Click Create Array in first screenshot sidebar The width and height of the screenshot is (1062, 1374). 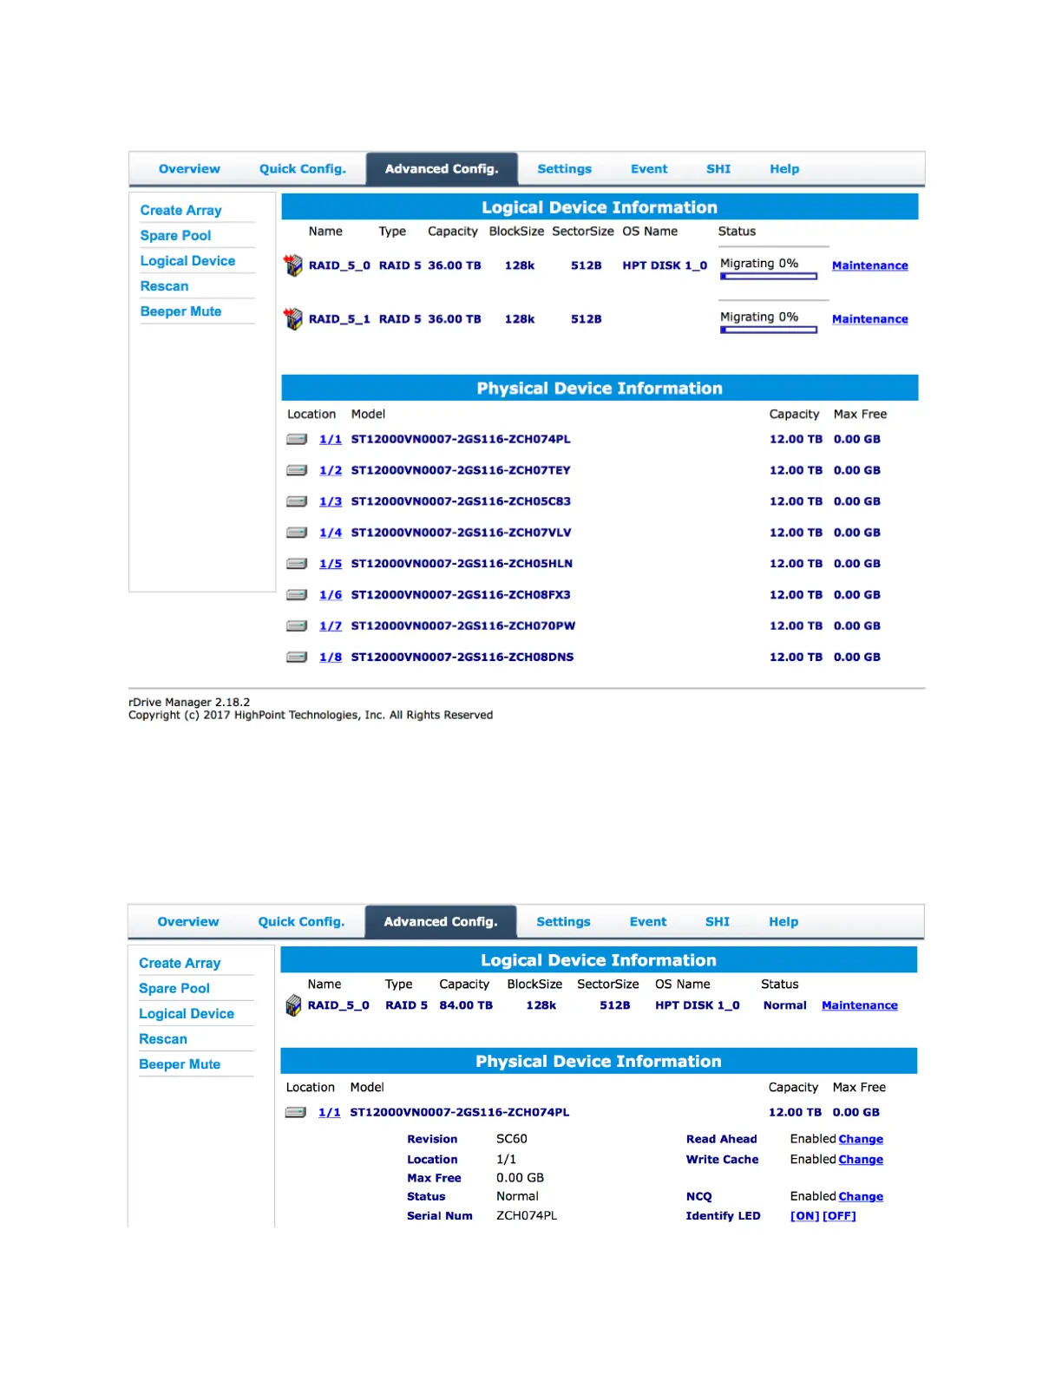pyautogui.click(x=181, y=211)
